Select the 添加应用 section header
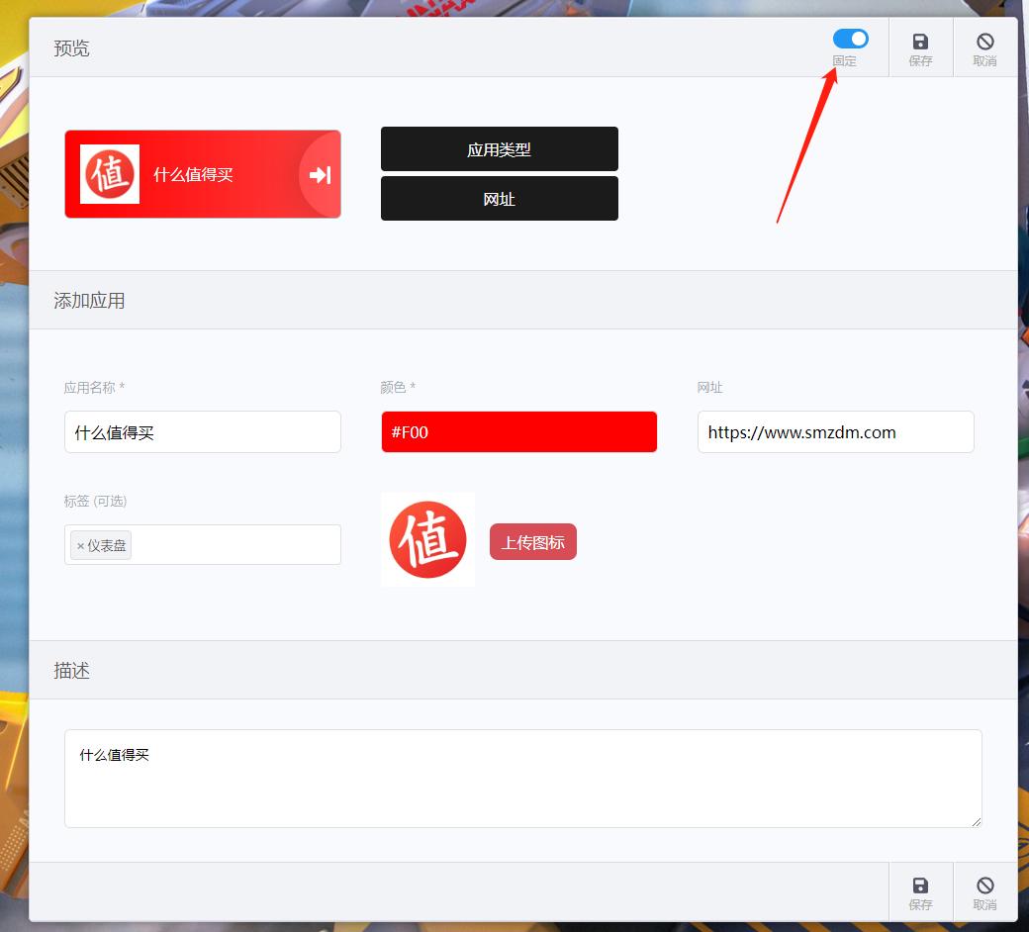 pyautogui.click(x=88, y=300)
